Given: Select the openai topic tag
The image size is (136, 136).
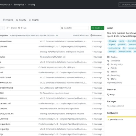Looking at the screenshot, I should 122,41.
